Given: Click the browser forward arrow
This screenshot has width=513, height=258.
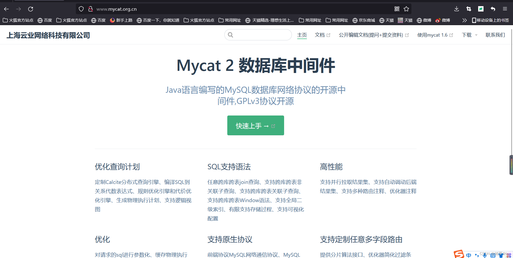Looking at the screenshot, I should [x=18, y=9].
